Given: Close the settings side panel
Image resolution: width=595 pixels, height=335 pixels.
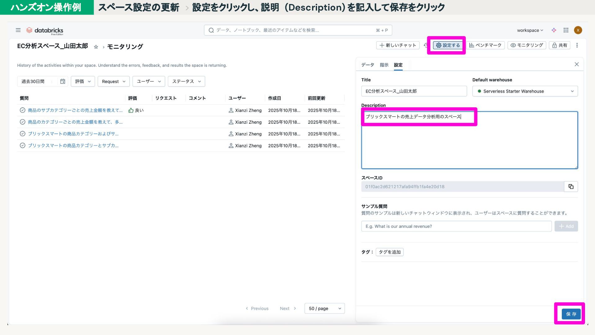Looking at the screenshot, I should coord(576,64).
